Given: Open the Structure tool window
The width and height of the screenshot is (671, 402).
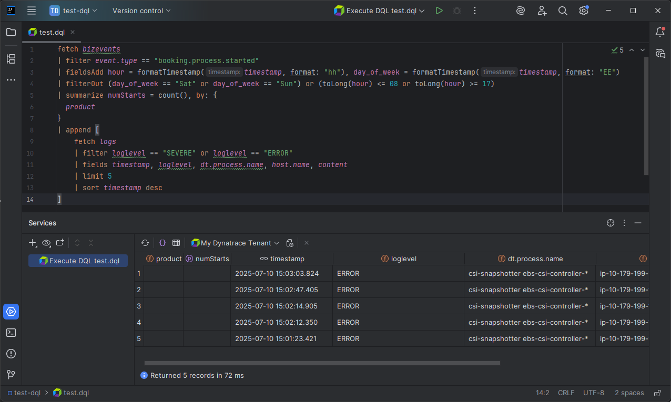Looking at the screenshot, I should click(x=11, y=59).
